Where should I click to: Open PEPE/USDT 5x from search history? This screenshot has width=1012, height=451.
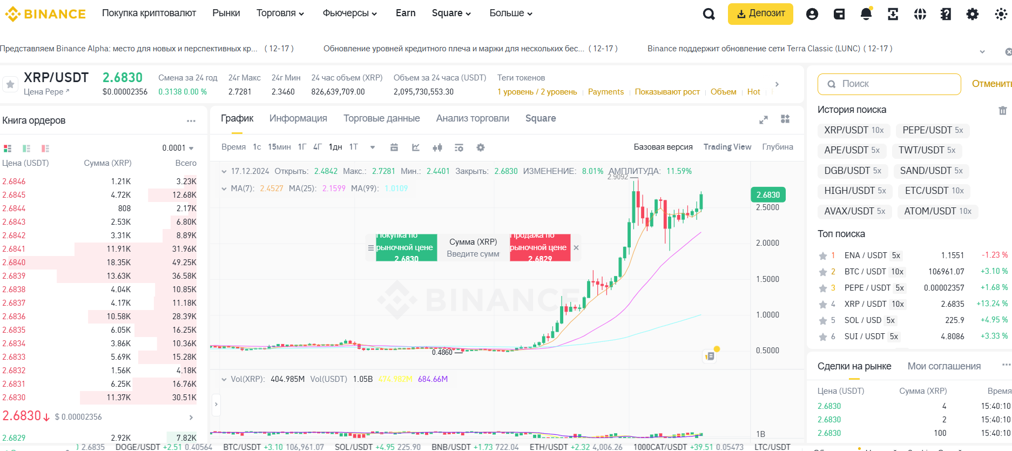click(933, 130)
